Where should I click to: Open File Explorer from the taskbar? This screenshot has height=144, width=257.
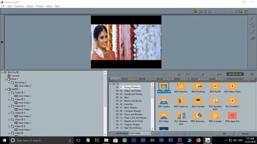[106, 140]
